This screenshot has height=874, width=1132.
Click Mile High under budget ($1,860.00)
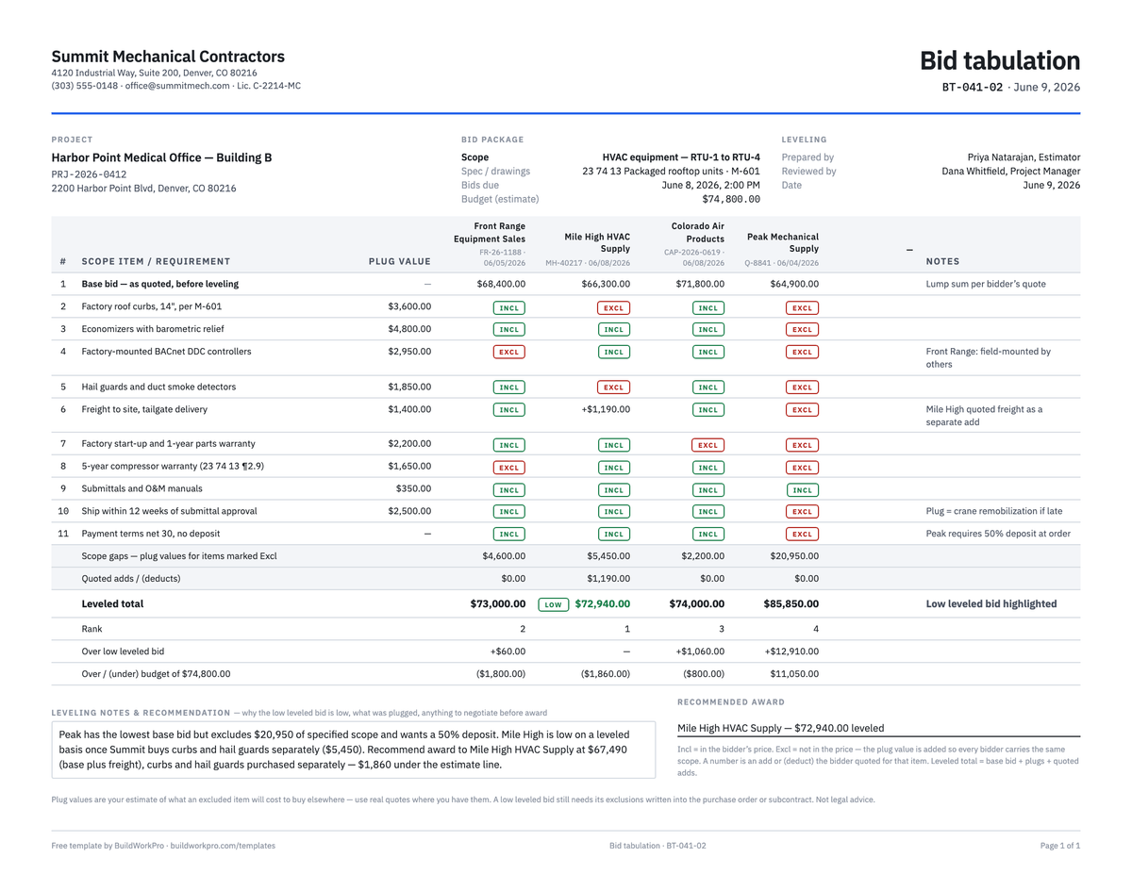pos(606,674)
